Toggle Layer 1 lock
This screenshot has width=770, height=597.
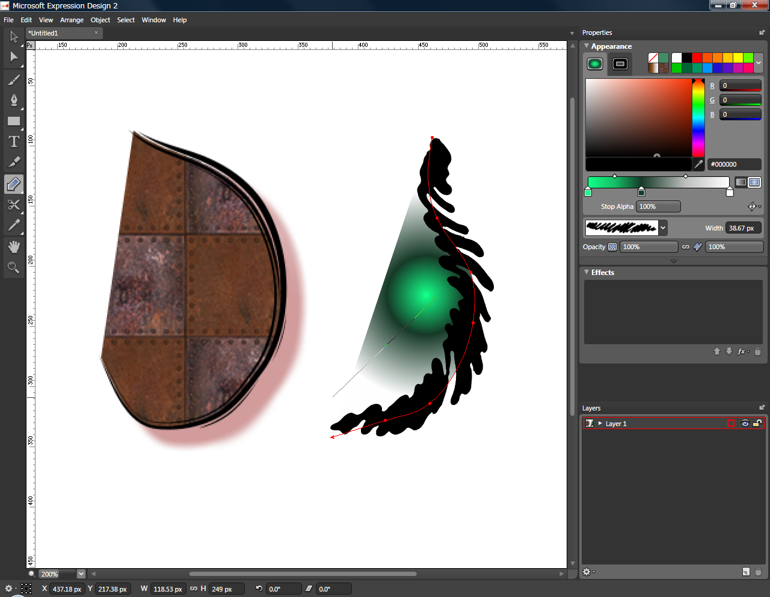tap(757, 424)
